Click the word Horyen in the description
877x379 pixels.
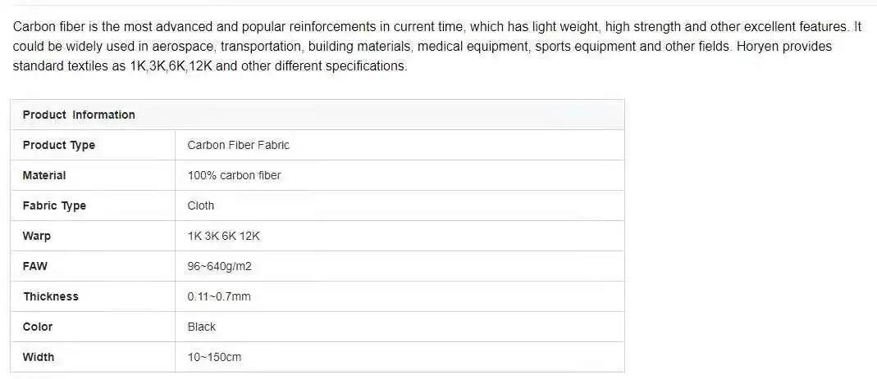coord(757,46)
